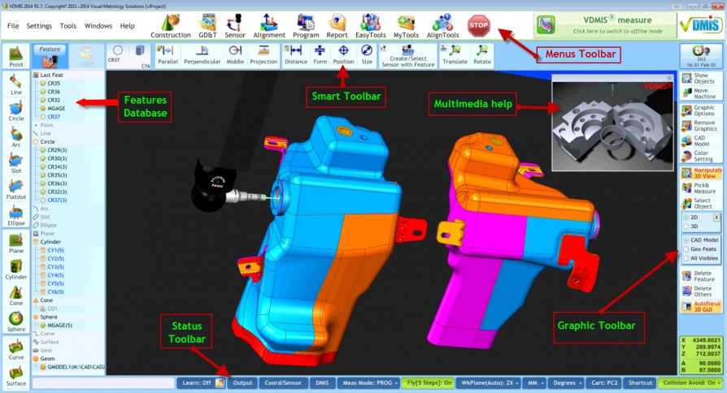Open the Report icon
This screenshot has width=727, height=393.
[x=337, y=26]
